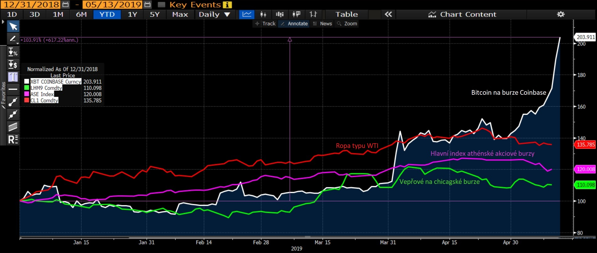Select the 1Y time range tab

click(132, 14)
